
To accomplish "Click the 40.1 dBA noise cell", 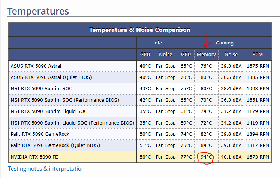I will tap(231, 157).
